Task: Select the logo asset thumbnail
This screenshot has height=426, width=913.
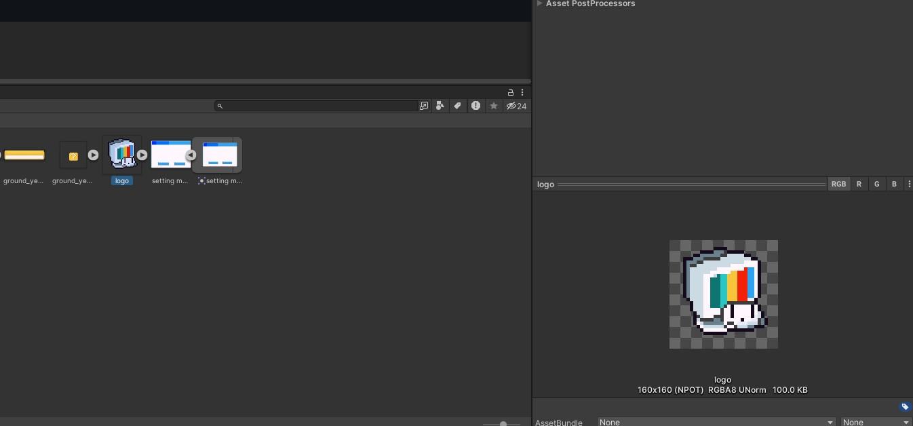Action: 122,155
